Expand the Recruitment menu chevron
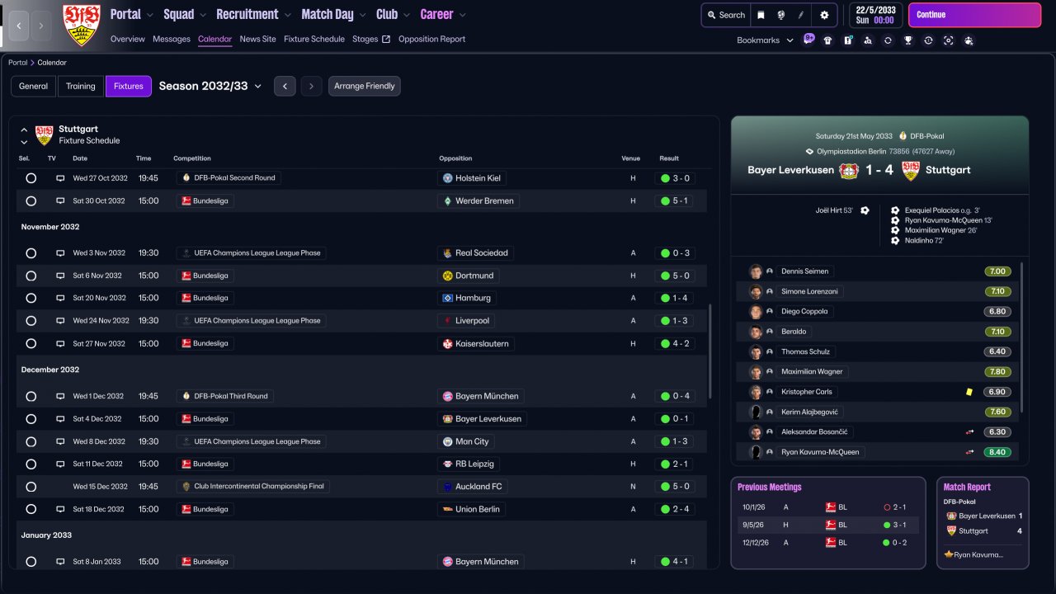 click(287, 15)
